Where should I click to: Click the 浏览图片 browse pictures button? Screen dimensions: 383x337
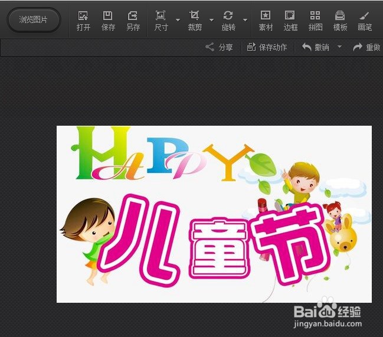(34, 20)
